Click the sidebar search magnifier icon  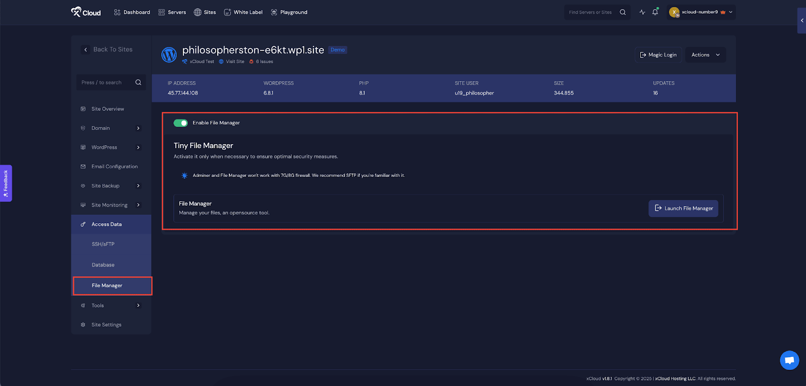click(x=139, y=83)
